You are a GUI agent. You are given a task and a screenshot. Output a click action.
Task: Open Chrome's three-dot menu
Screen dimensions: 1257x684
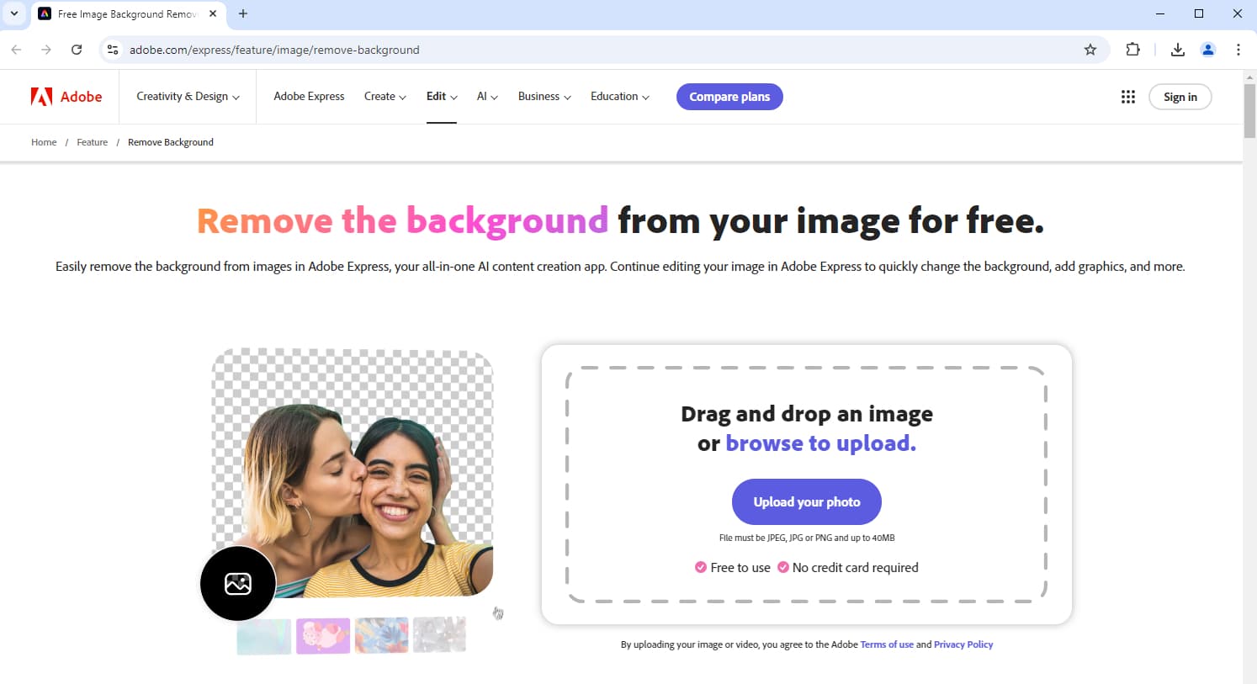pos(1238,50)
